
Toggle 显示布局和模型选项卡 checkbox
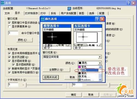point(9,53)
